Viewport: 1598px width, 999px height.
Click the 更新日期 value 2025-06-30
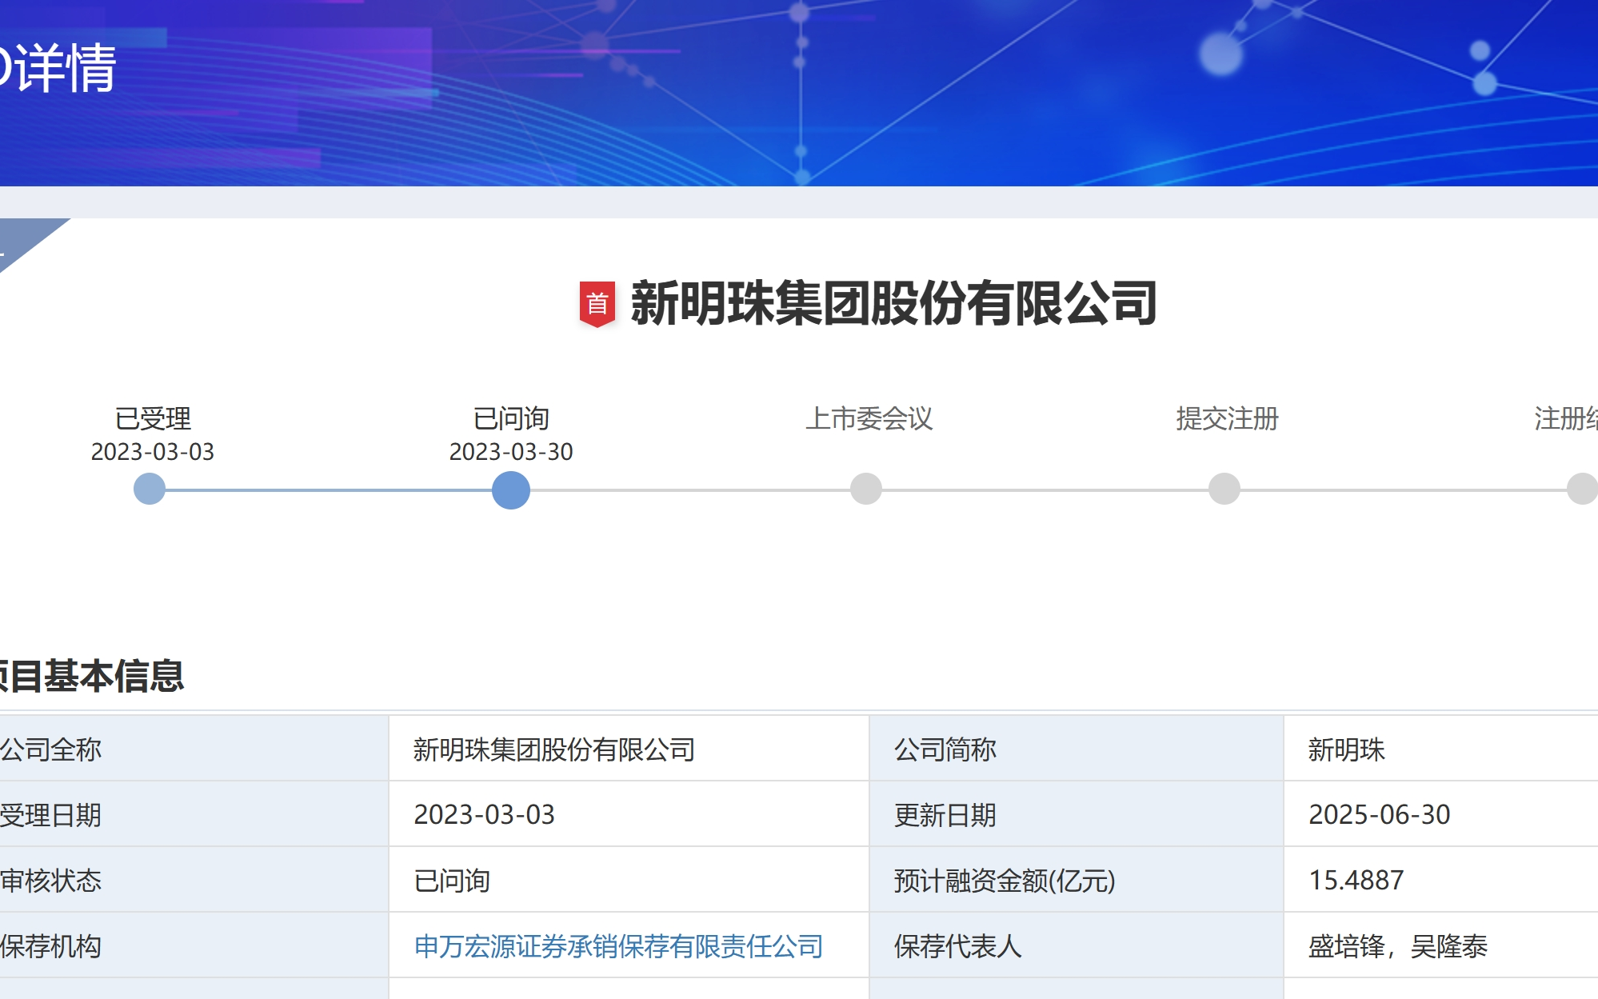tap(1379, 815)
